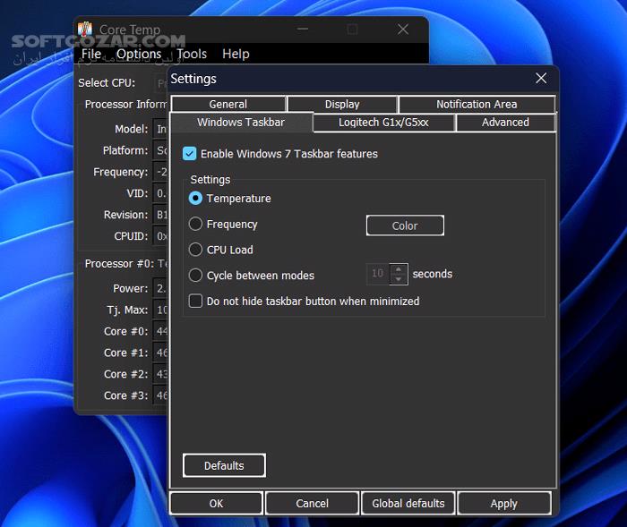Click the seconds spinner arrows
This screenshot has width=627, height=527.
pos(399,274)
